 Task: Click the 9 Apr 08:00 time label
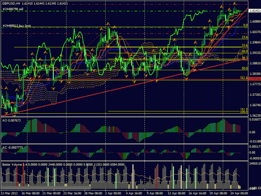tap(155, 193)
